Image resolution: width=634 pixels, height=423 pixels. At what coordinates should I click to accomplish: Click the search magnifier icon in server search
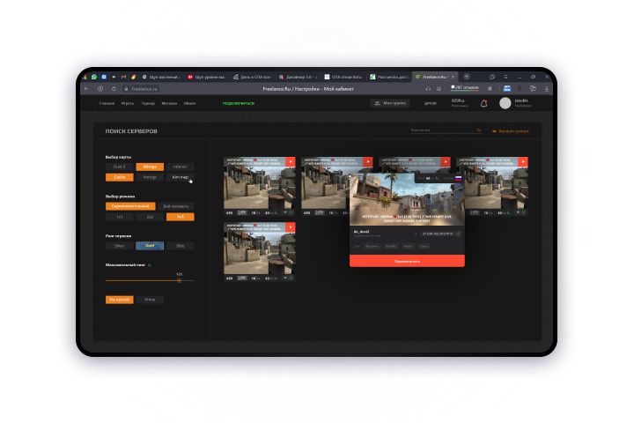(479, 130)
